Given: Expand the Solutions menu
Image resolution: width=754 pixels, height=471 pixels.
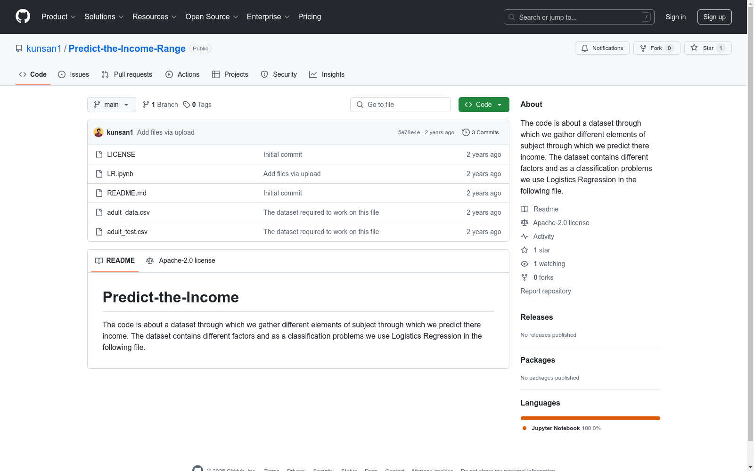Looking at the screenshot, I should click(104, 17).
